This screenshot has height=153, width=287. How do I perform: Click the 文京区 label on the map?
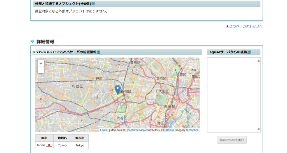tap(161, 79)
